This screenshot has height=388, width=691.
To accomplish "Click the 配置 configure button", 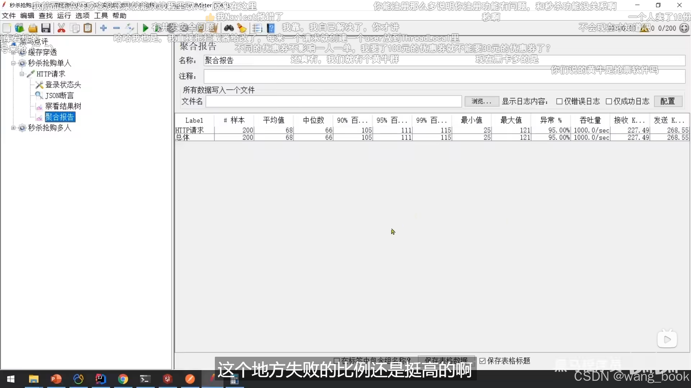I will pyautogui.click(x=668, y=101).
